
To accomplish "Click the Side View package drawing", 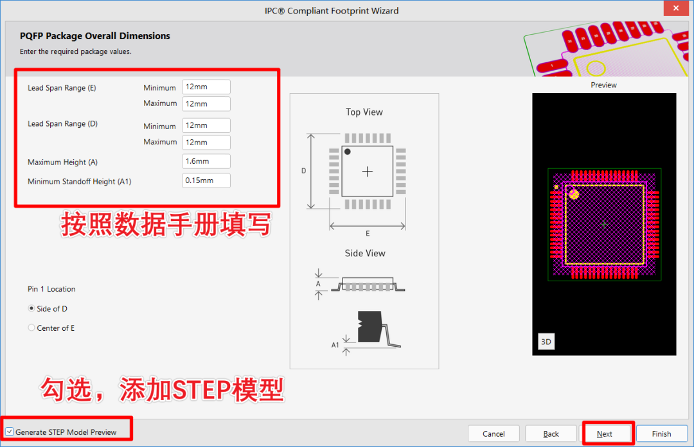I will click(366, 283).
